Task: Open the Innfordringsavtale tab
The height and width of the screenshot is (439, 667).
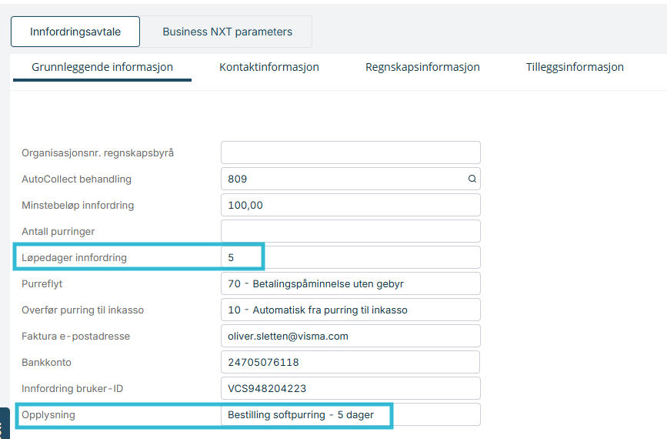Action: (x=75, y=32)
